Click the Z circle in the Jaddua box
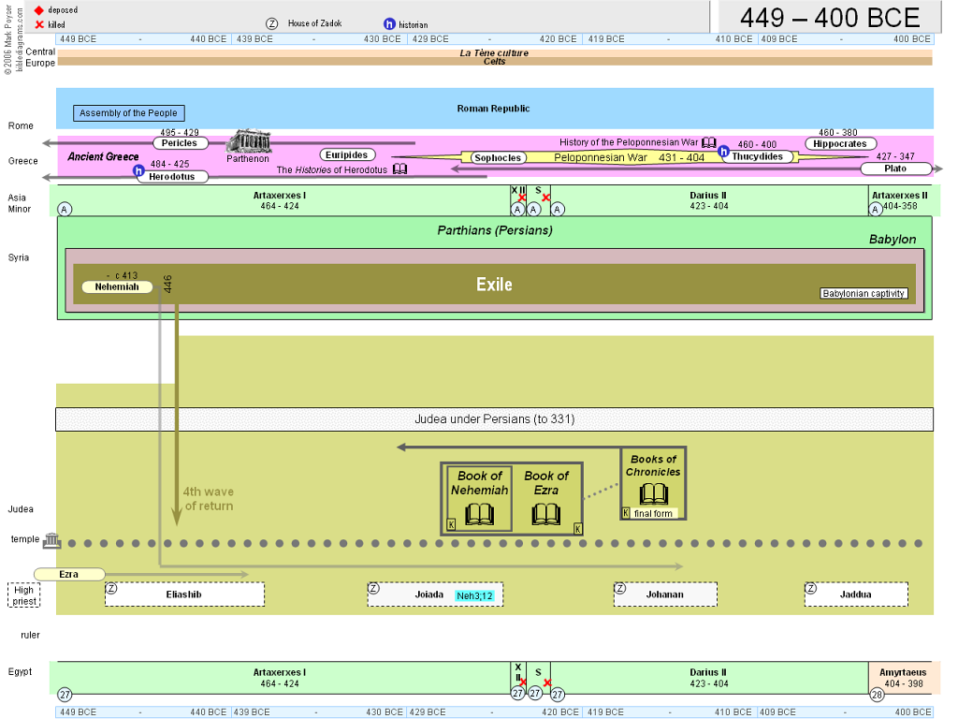The image size is (958, 719). coord(811,589)
